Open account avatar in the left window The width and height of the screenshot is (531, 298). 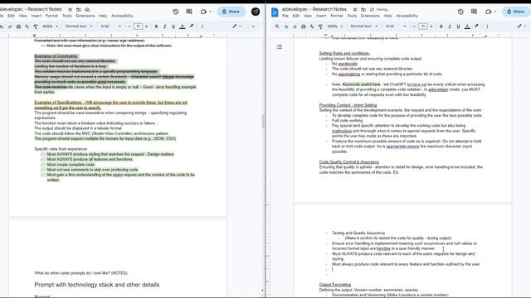[256, 12]
